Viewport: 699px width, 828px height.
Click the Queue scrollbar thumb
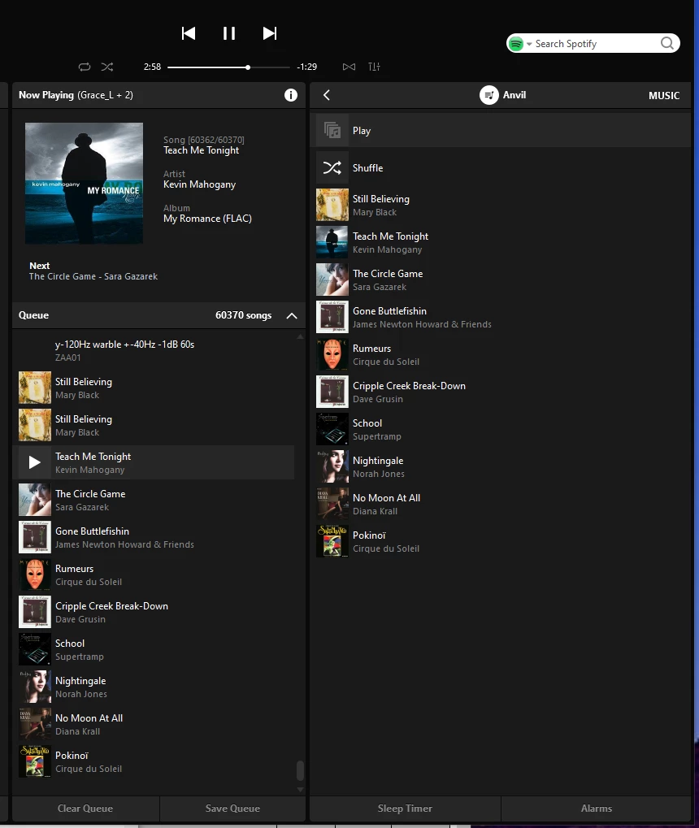pyautogui.click(x=300, y=770)
